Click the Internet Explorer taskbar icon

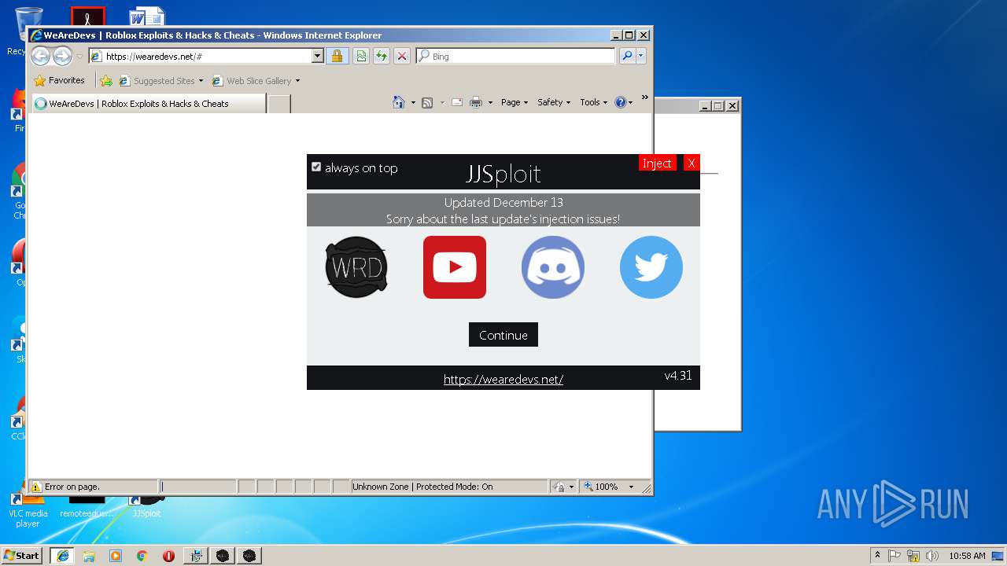tap(63, 555)
